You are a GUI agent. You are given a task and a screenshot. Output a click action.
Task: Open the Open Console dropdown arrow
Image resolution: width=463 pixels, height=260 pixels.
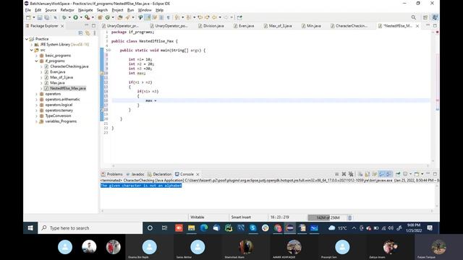[422, 174]
